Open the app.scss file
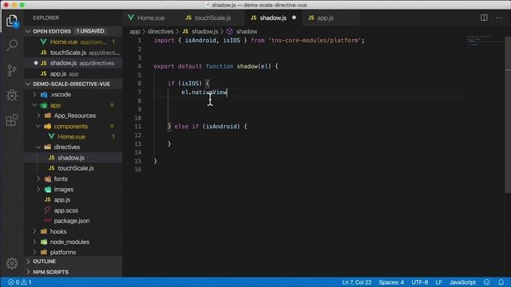511x287 pixels. tap(73, 210)
